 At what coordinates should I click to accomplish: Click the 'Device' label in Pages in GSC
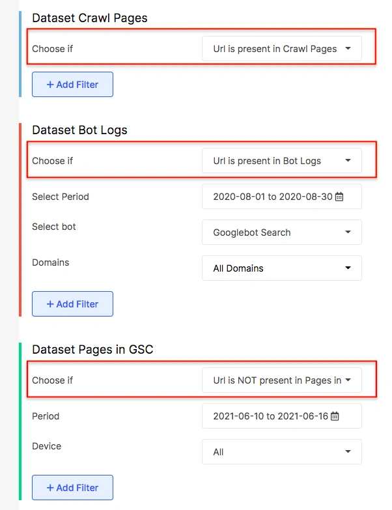pos(46,446)
